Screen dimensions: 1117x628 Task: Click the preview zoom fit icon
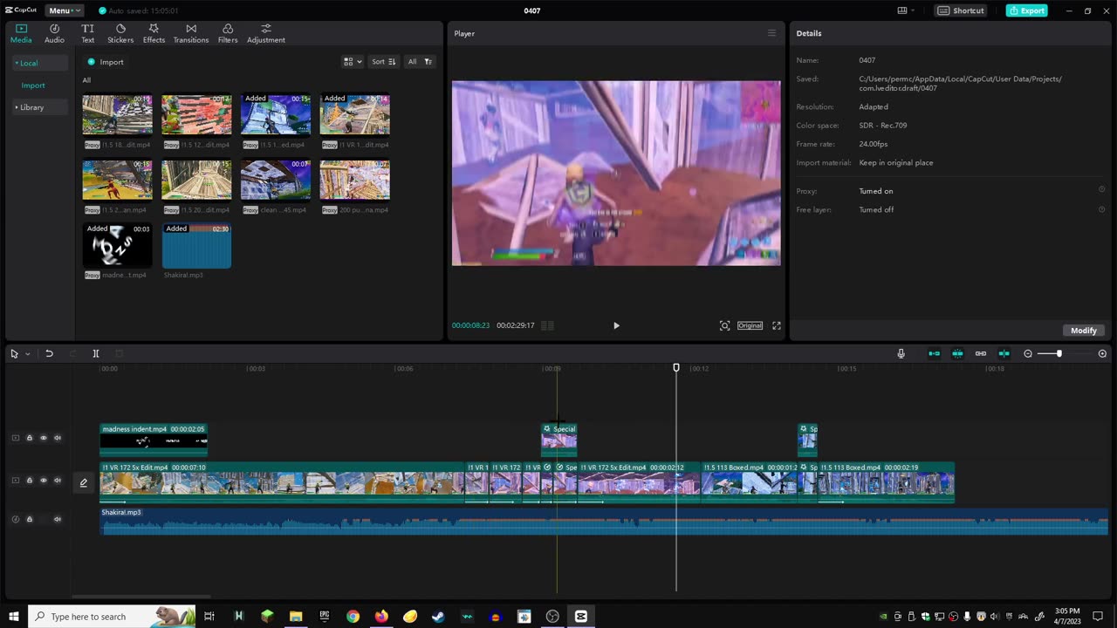724,325
